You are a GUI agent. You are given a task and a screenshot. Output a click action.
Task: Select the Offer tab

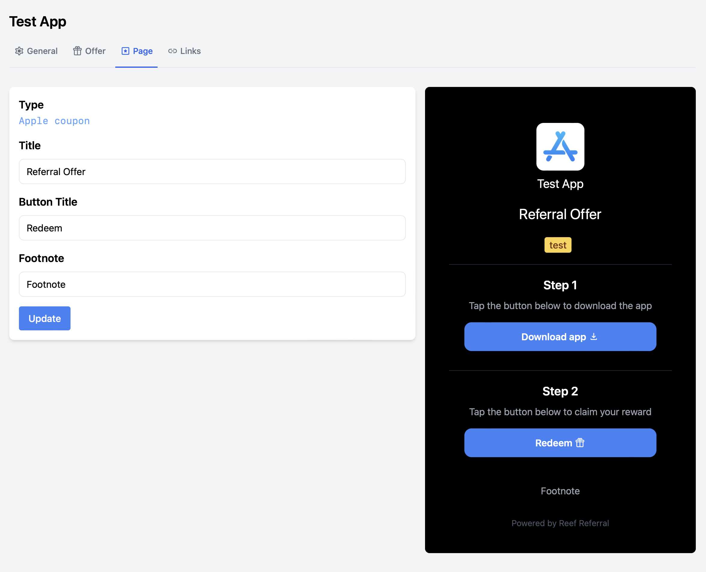pos(89,51)
